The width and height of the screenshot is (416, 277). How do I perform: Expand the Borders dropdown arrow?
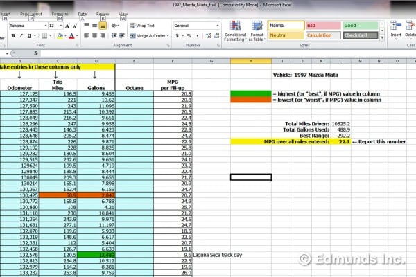(x=50, y=36)
